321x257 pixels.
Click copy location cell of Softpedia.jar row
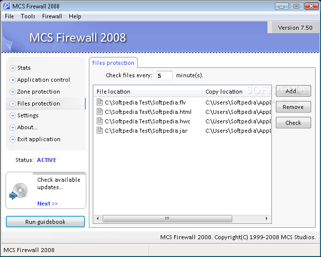click(x=238, y=131)
